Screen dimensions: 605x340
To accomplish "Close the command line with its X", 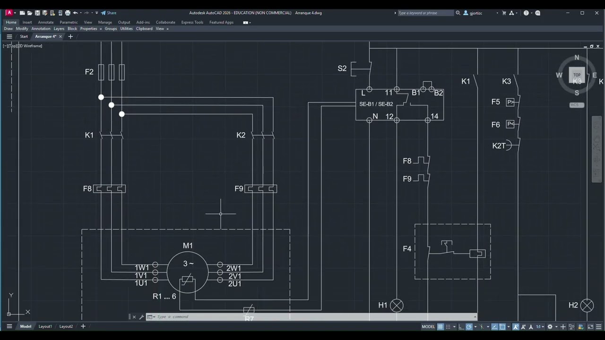I will tap(134, 317).
